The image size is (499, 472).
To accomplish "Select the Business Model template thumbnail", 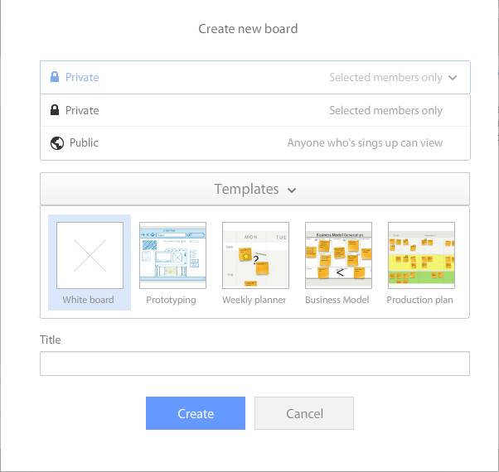I will point(338,255).
